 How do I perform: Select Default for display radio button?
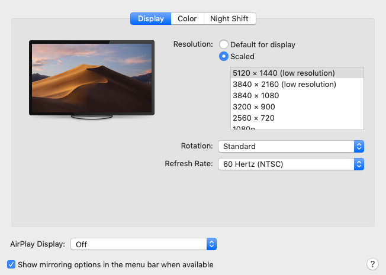224,44
